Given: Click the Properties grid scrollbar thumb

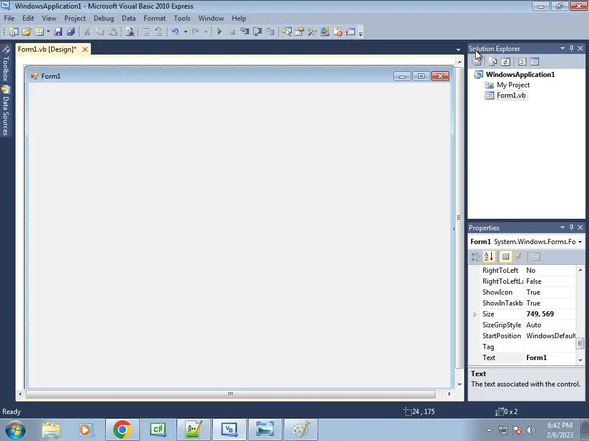Looking at the screenshot, I should point(580,343).
